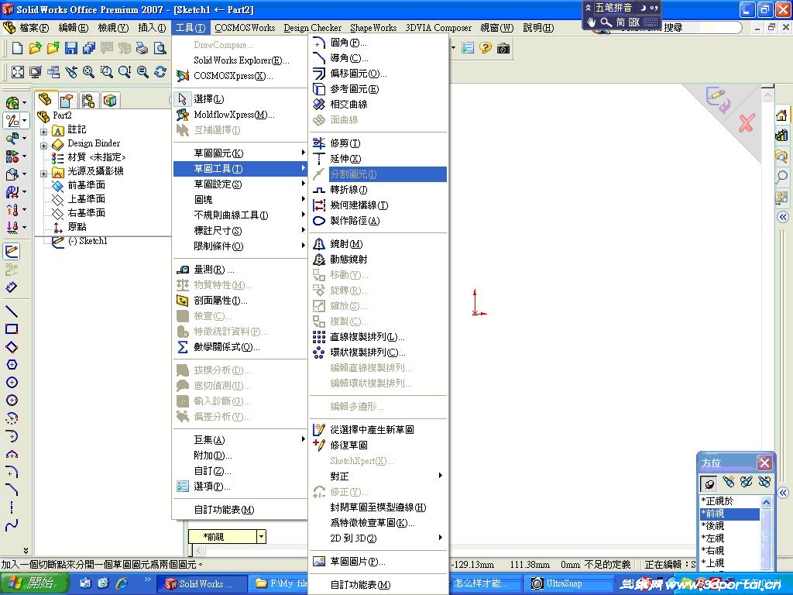Open PropertyManager tab

click(67, 100)
